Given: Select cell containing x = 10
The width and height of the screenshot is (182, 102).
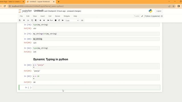Looking at the screenshot, I should coord(96,77).
